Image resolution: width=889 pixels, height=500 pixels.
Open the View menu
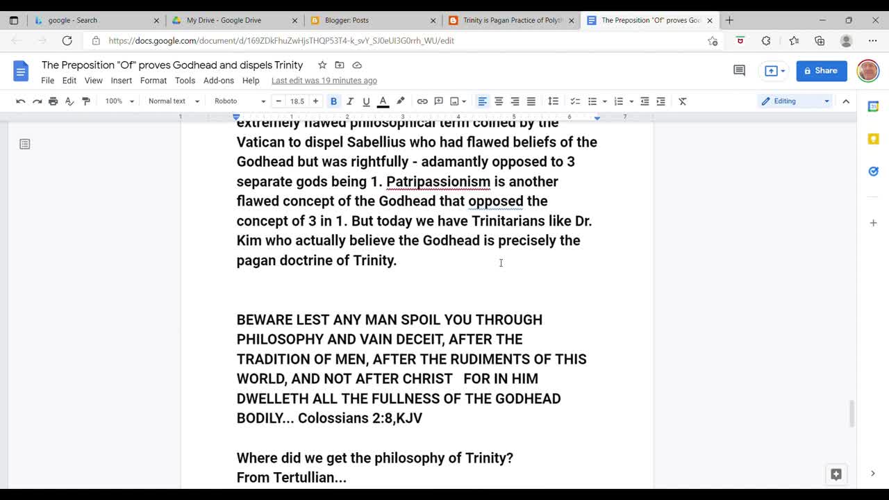coord(93,81)
